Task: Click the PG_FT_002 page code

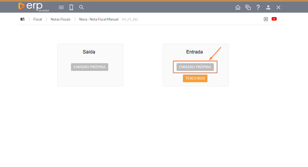Action: pos(130,19)
